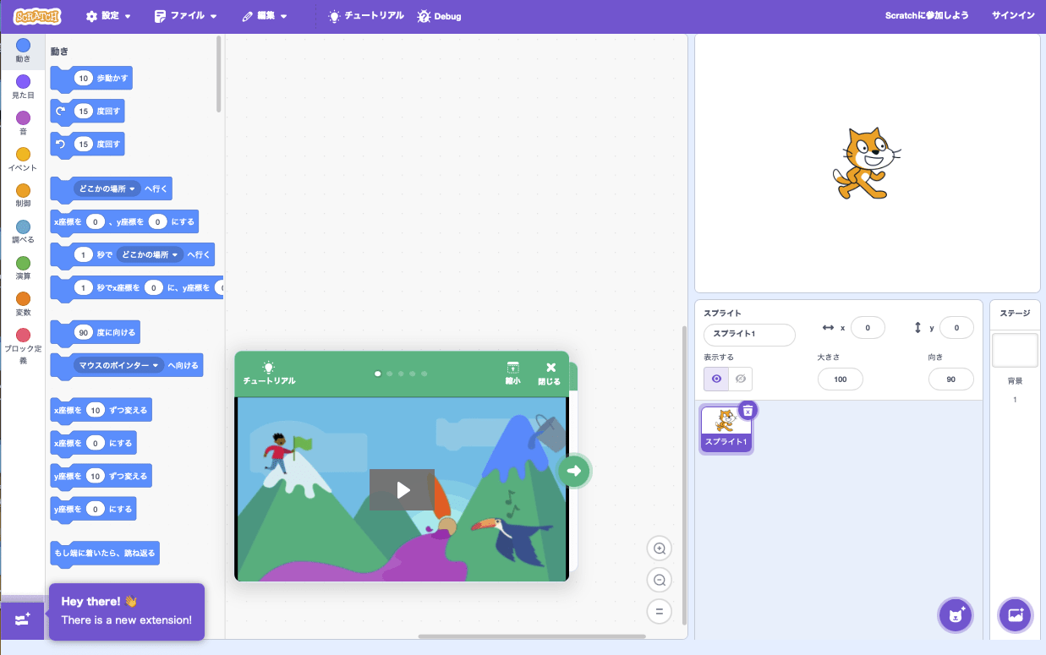
Task: Delete スプライト1 using the trash icon
Action: [748, 410]
